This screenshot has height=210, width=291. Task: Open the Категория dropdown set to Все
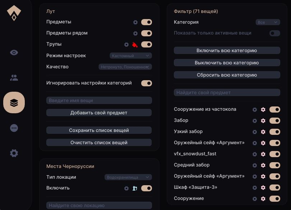(x=267, y=22)
